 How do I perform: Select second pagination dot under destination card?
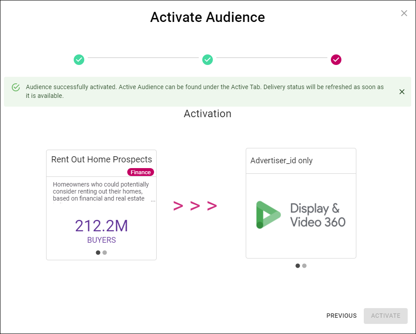(x=304, y=266)
